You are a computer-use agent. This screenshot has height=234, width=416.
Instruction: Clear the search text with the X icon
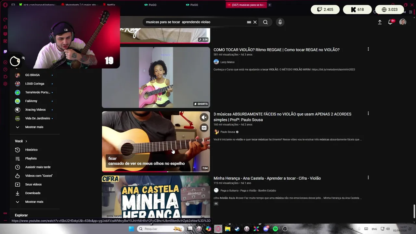coord(255,22)
